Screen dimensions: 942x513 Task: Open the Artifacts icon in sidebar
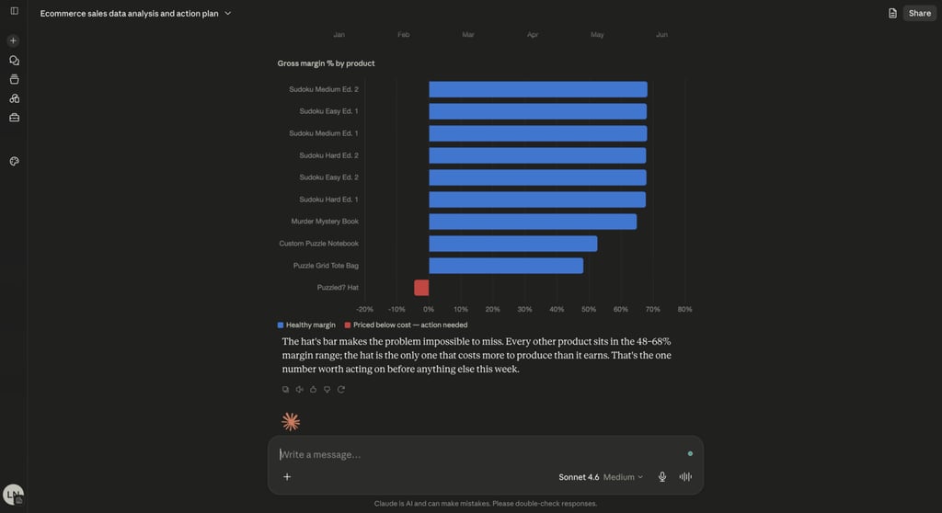(15, 98)
